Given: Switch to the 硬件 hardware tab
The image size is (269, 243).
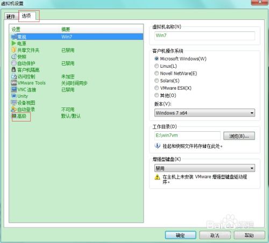Looking at the screenshot, I should 11,17.
